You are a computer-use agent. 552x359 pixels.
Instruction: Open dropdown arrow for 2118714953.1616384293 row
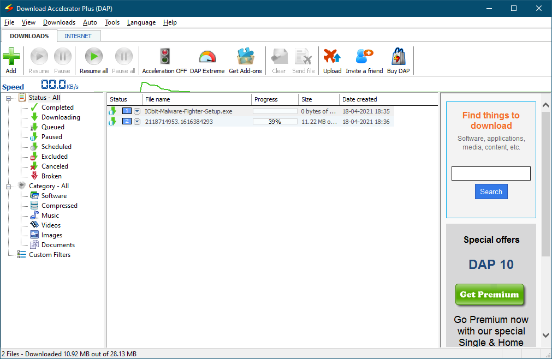[137, 122]
